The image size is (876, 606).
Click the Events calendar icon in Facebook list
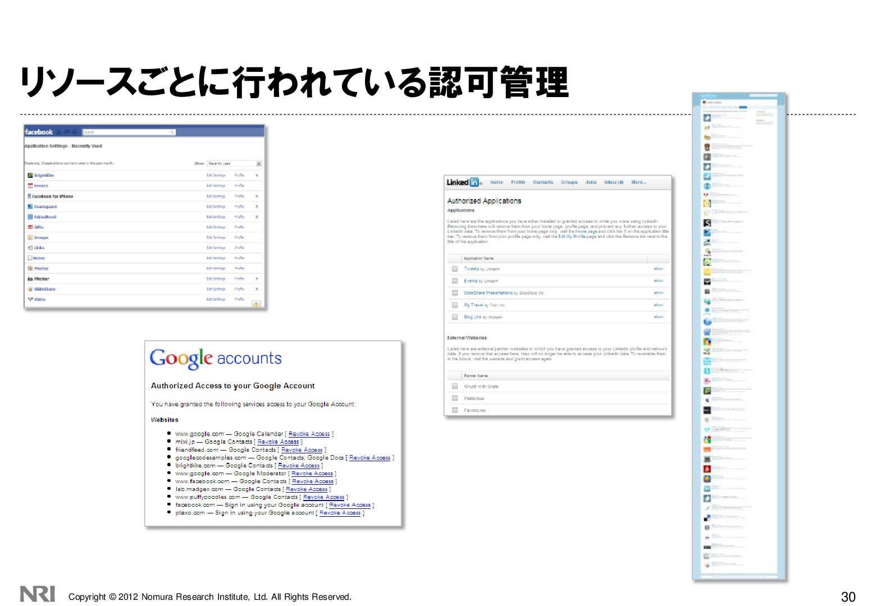[30, 186]
